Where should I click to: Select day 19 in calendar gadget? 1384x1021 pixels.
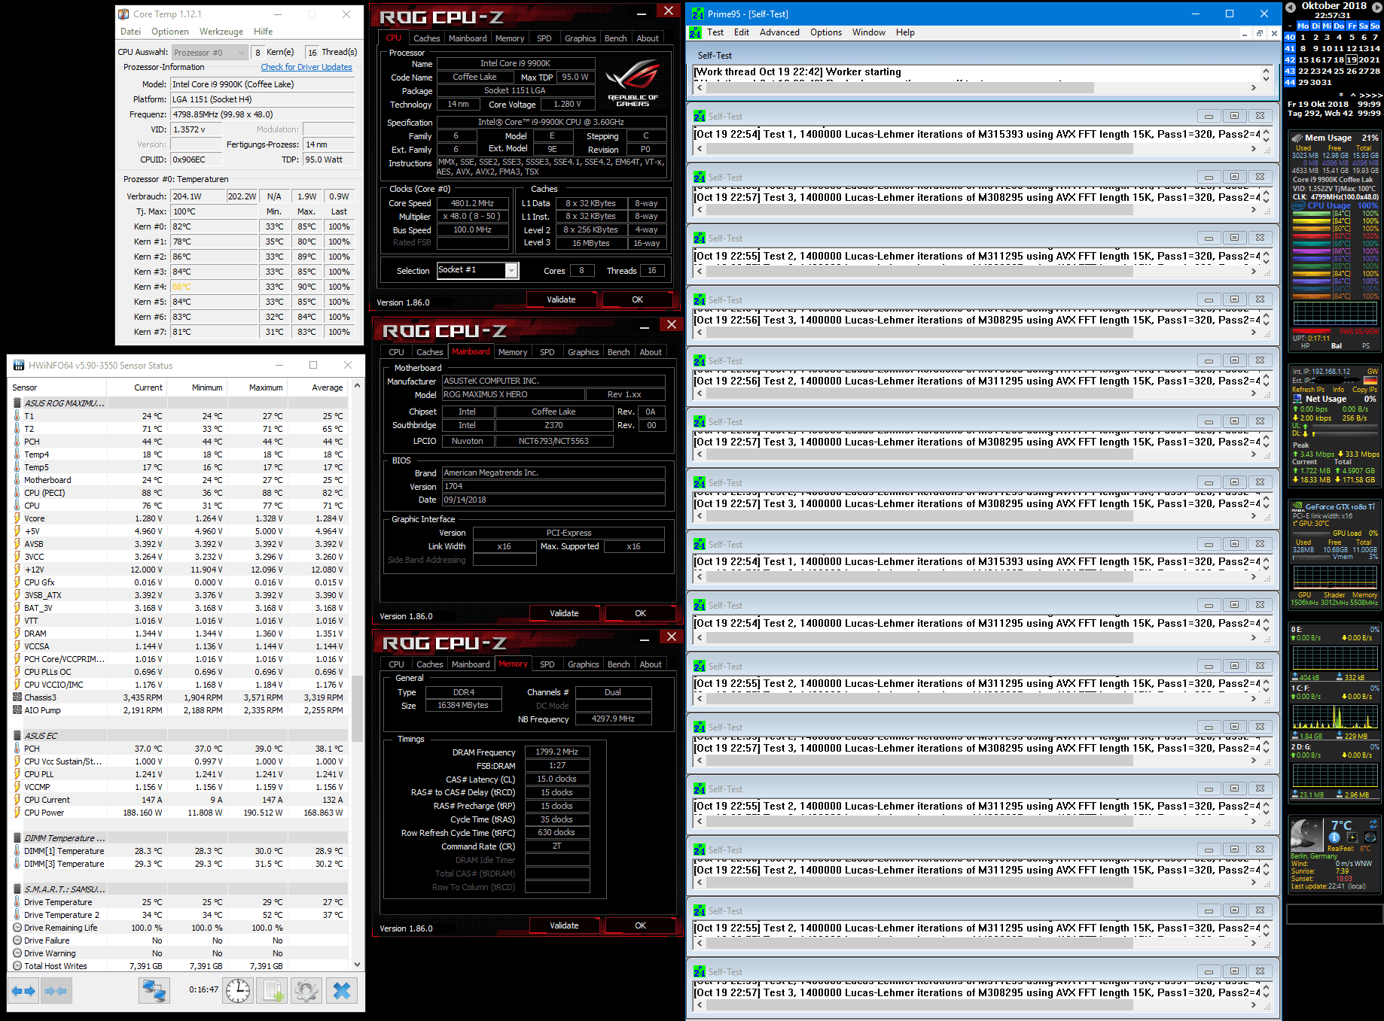tap(1352, 59)
